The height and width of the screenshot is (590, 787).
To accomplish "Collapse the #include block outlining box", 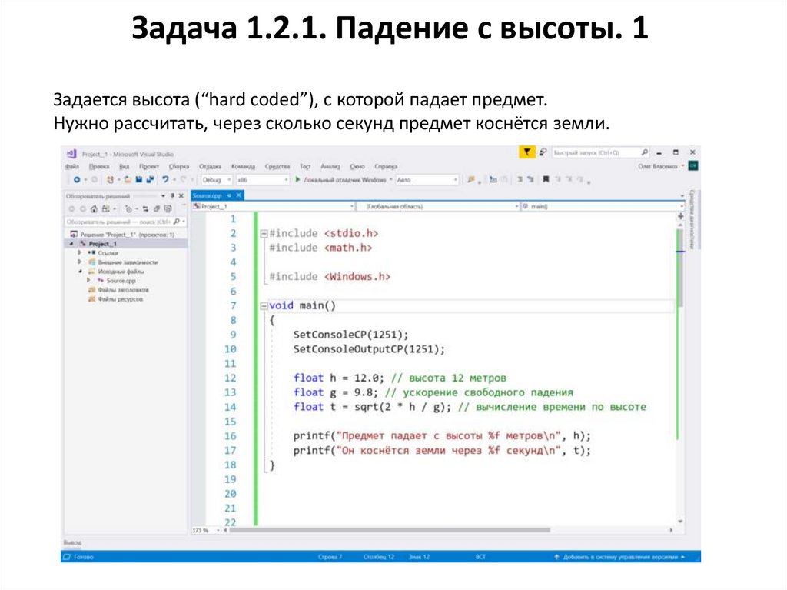I will click(264, 234).
